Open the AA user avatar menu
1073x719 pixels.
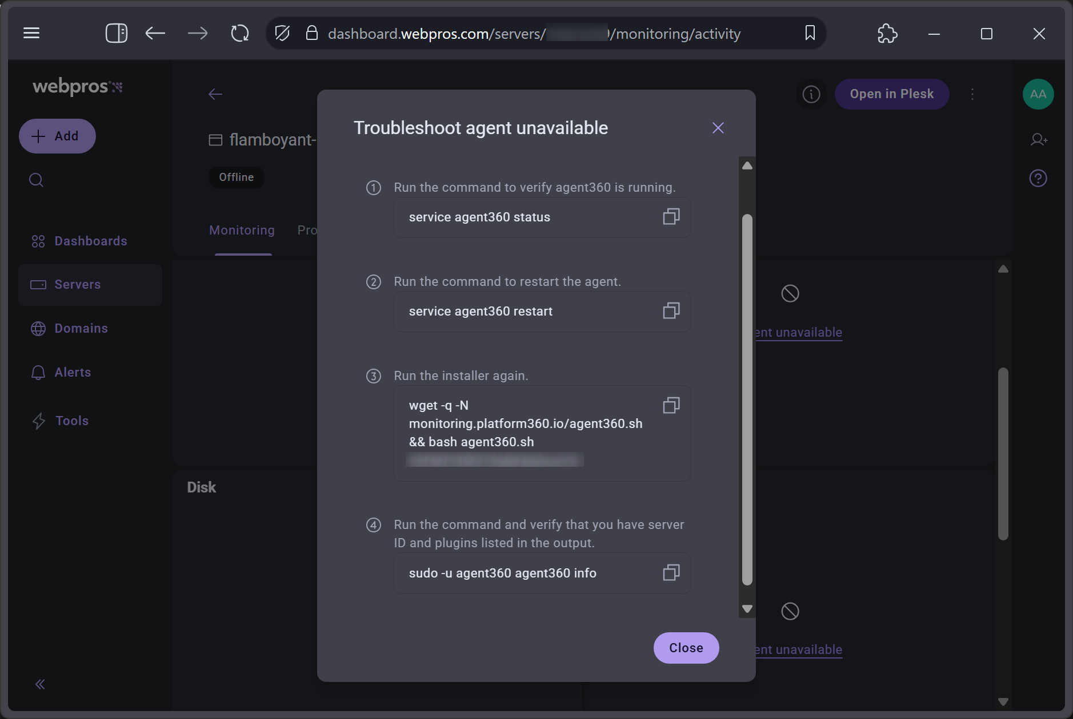pos(1038,94)
